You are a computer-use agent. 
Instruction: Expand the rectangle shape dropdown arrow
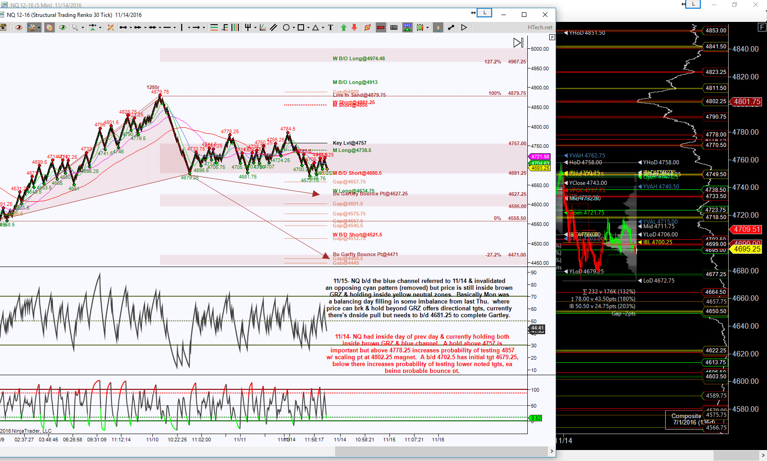click(309, 28)
